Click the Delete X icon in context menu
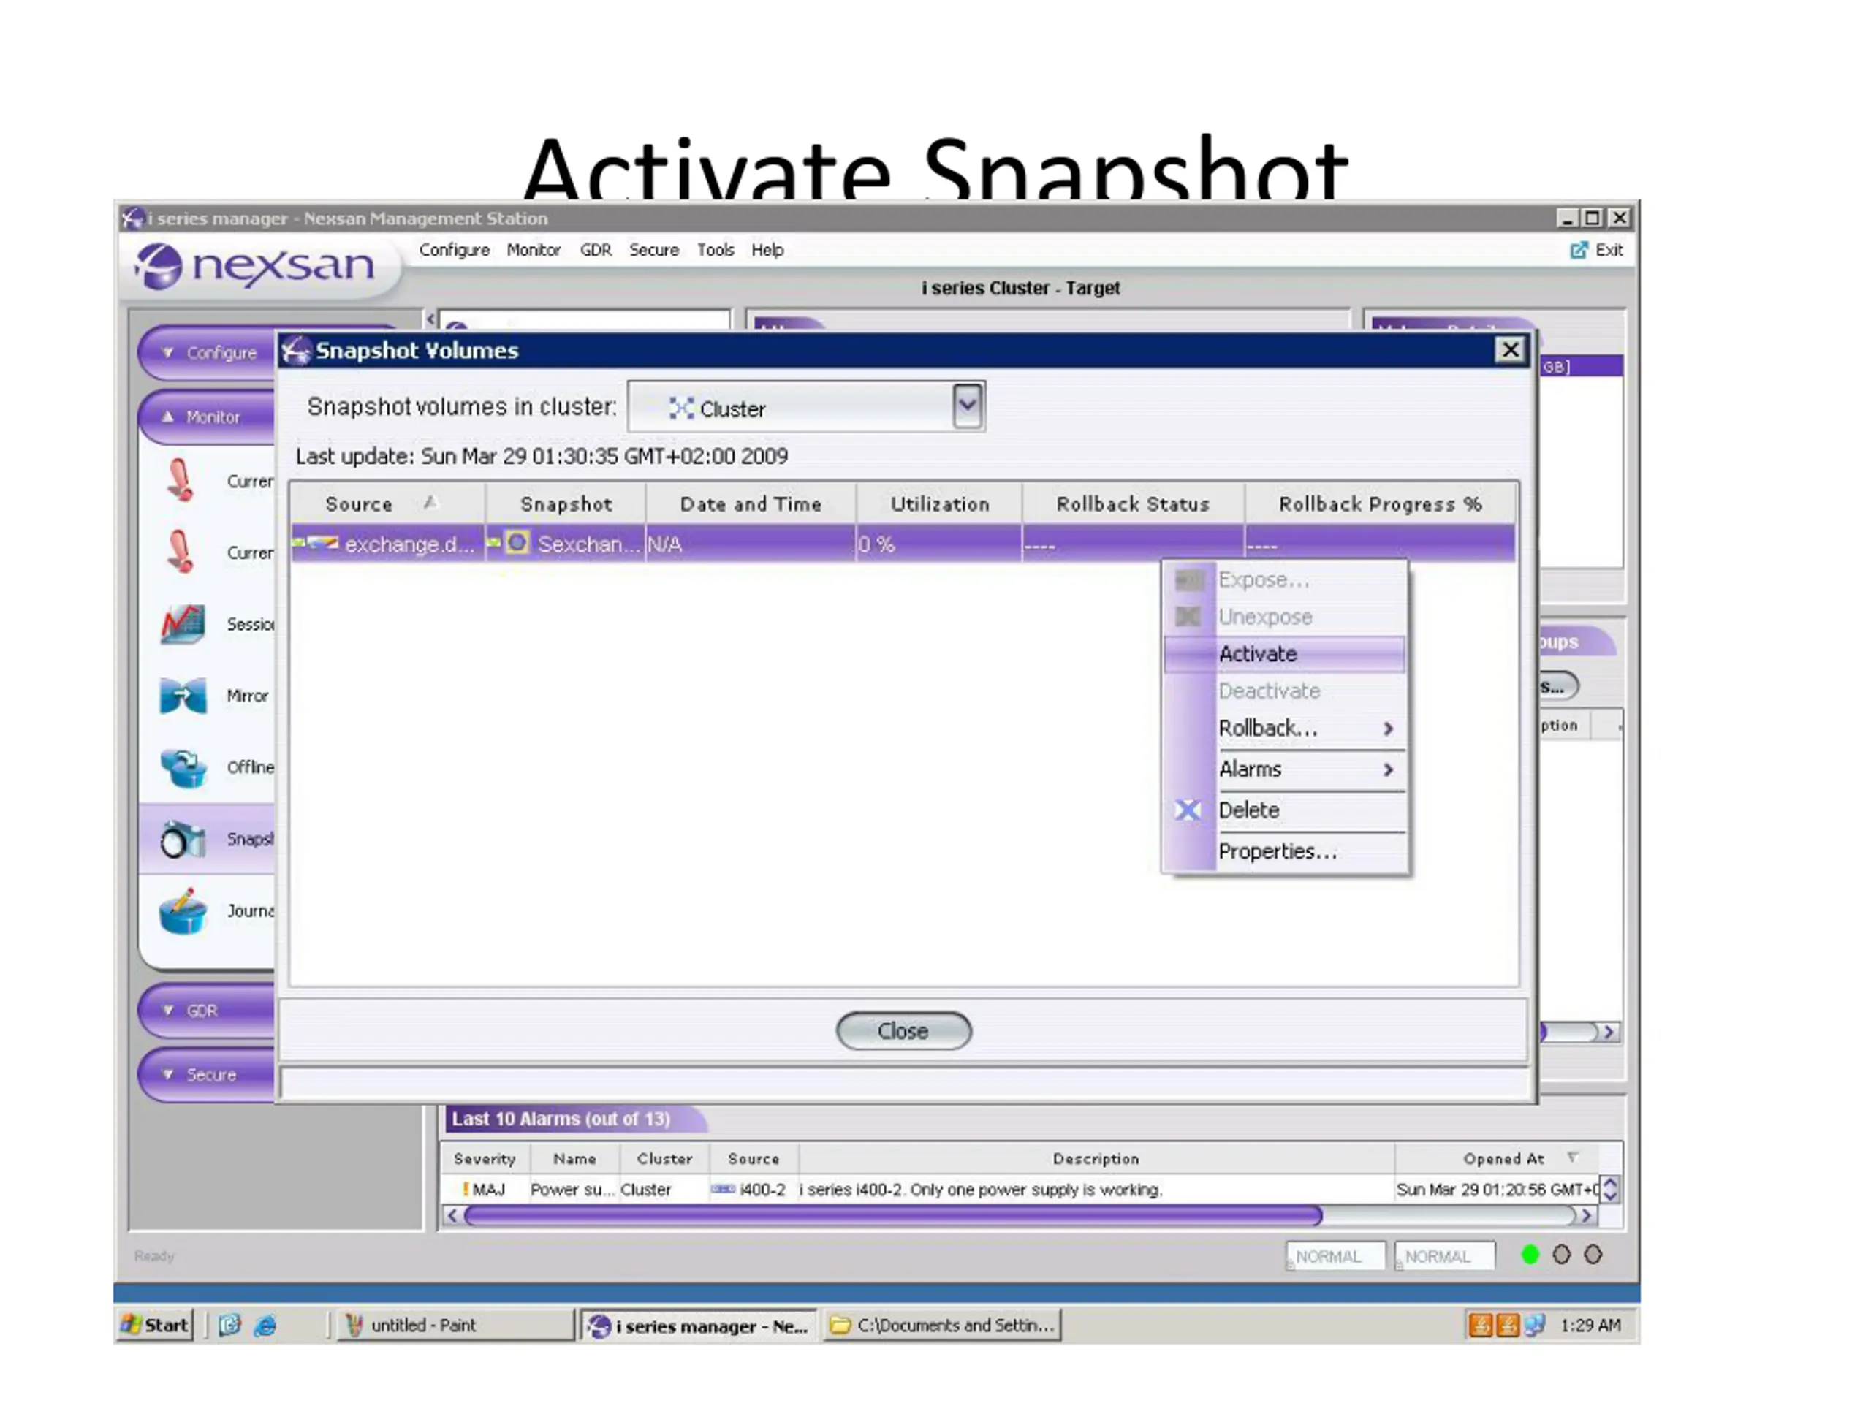 pos(1188,810)
